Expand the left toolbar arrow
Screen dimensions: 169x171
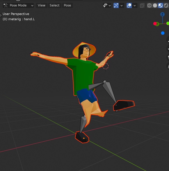point(1,15)
